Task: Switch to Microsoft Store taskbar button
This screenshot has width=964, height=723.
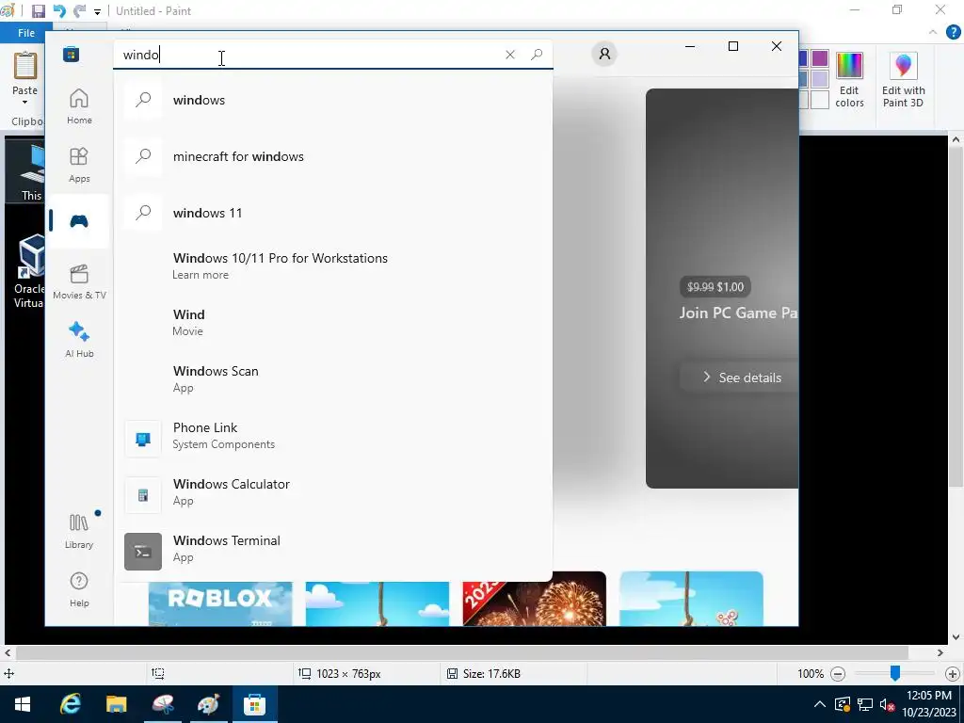Action: tap(254, 704)
